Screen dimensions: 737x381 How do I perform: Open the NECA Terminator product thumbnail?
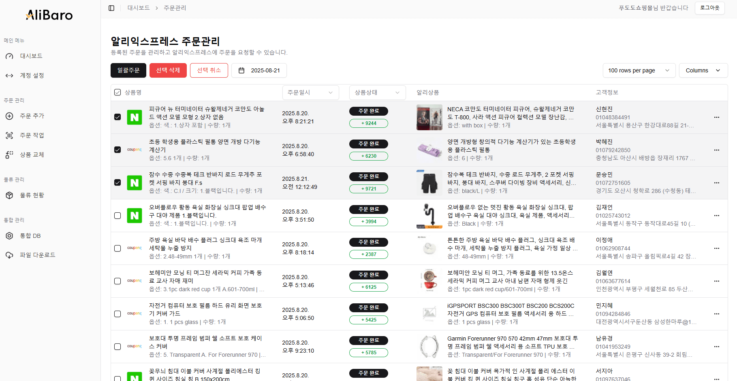pyautogui.click(x=429, y=117)
